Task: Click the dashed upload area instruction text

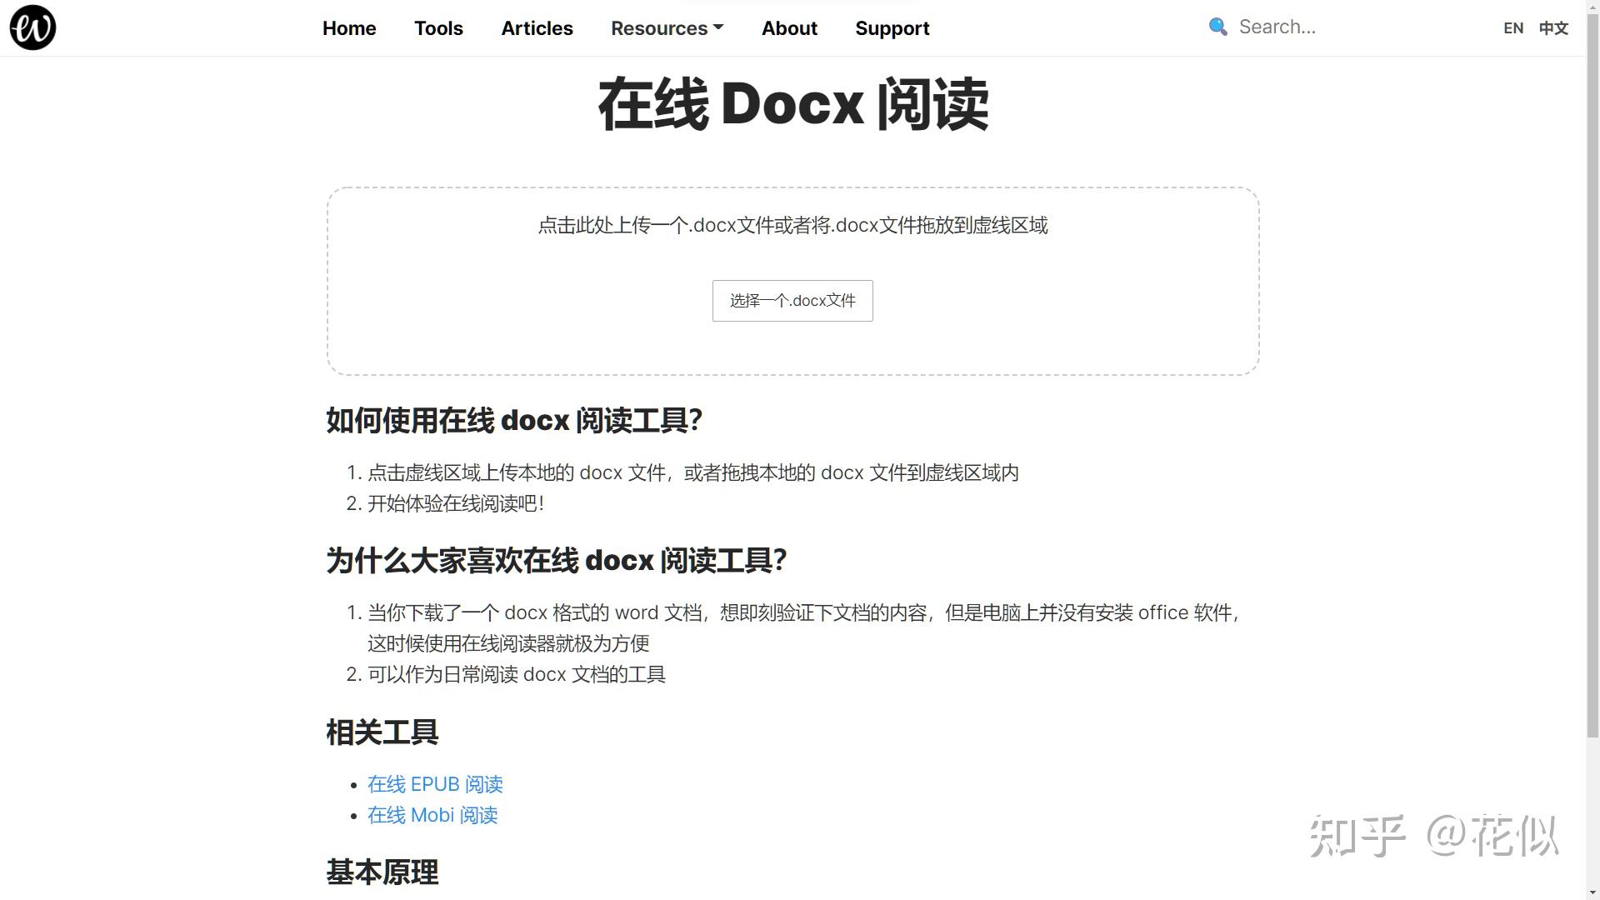Action: point(792,226)
